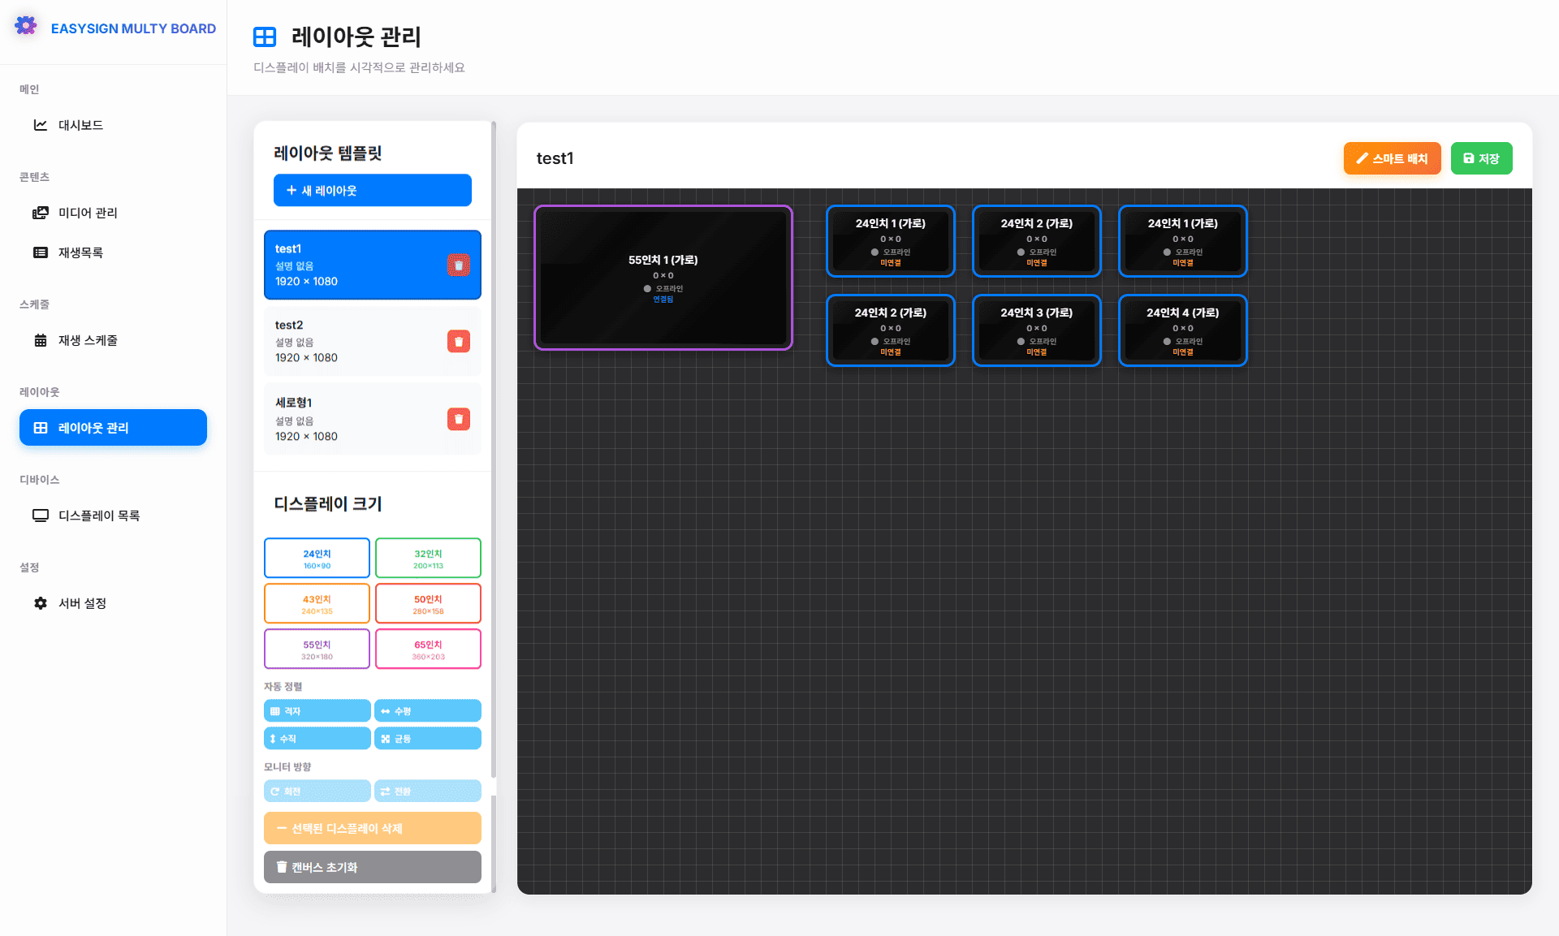Open 서버 설정 gear item
The width and height of the screenshot is (1559, 936).
[82, 603]
